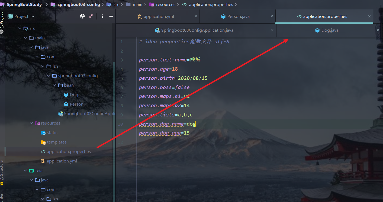Viewport: 383px width, 202px height.
Task: Click line number 12 in gutter
Action: point(120,142)
